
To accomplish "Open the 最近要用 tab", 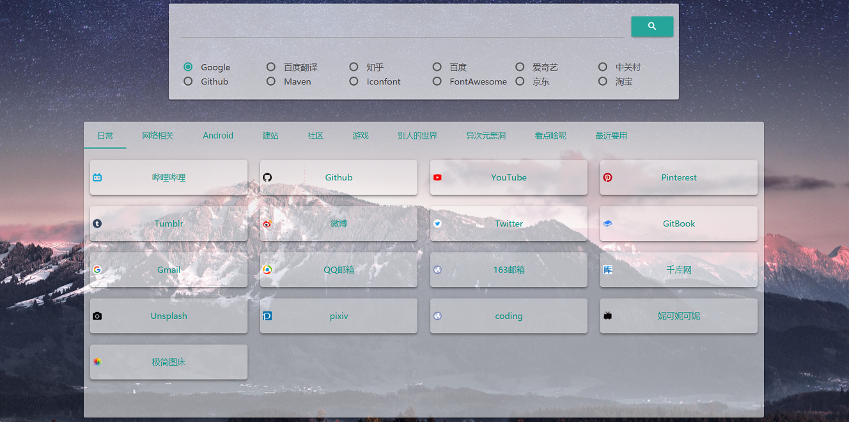I will point(611,136).
